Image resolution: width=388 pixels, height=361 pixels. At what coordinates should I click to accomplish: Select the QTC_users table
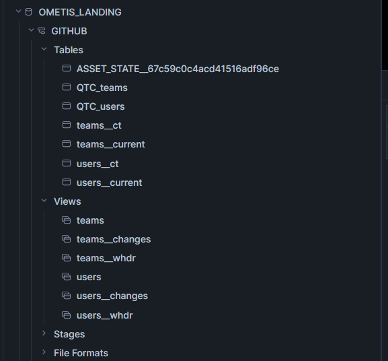[x=100, y=106]
